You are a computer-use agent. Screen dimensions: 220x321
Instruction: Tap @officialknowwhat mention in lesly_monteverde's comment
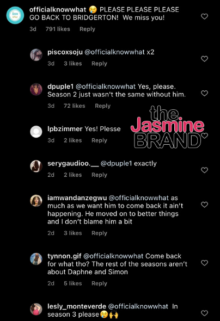tap(138, 306)
